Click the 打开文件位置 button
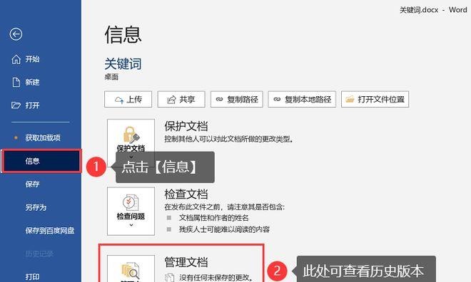 (x=375, y=99)
